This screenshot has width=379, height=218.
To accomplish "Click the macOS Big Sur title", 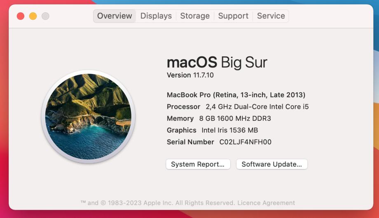I will [x=217, y=62].
